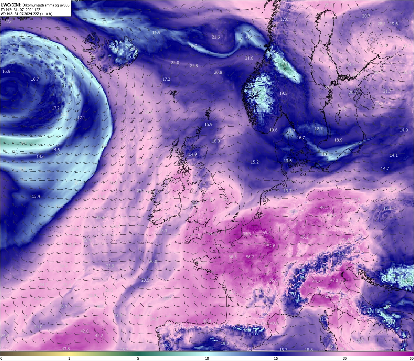Click the 52.6 value label on the map

(271, 246)
